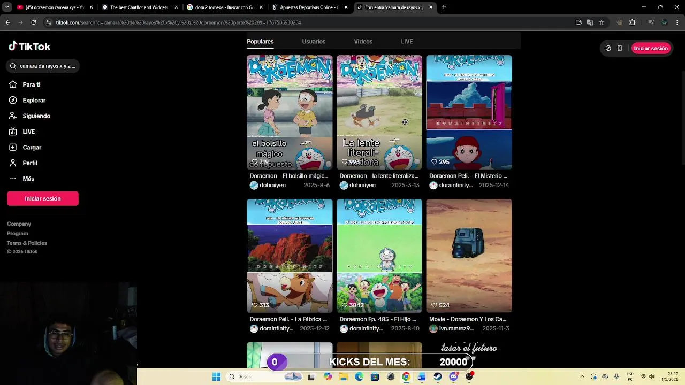
Task: Open a new browser tab
Action: pos(444,7)
